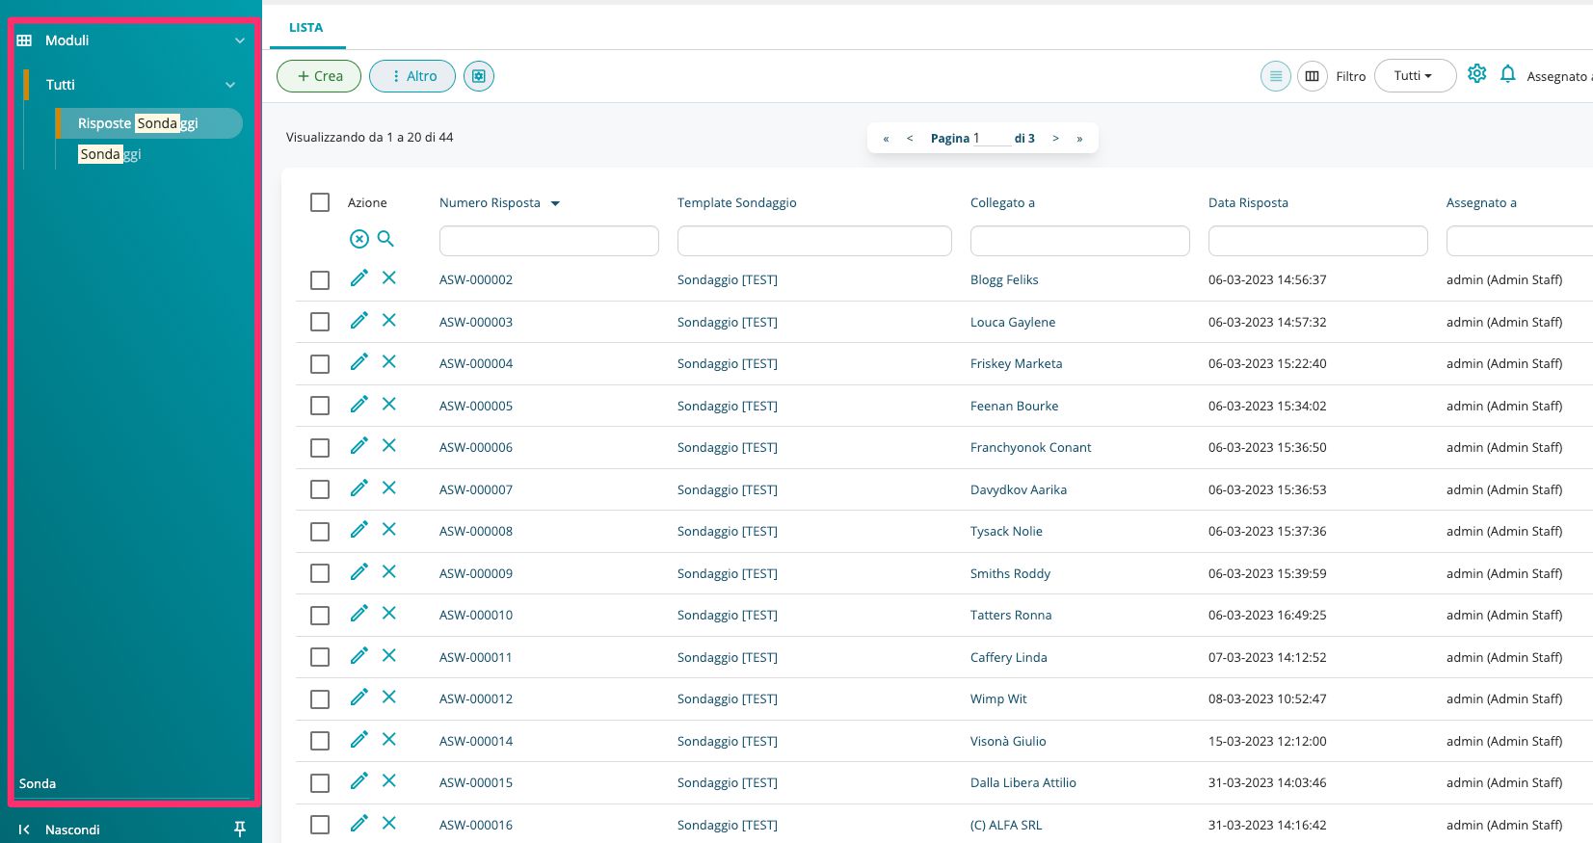Click the Template Sondaggio column header
The width and height of the screenshot is (1593, 843).
coord(737,202)
